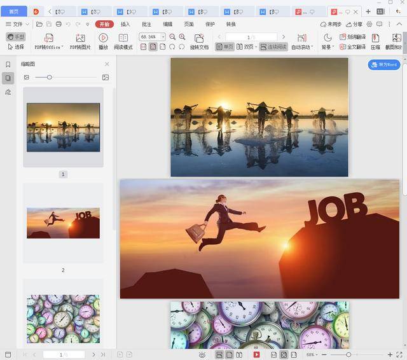Viewport: 407px width, 360px height.
Task: Click the zoom out magnifier icon
Action: pyautogui.click(x=172, y=37)
